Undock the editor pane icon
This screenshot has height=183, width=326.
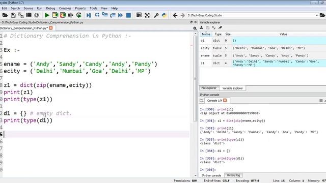click(192, 22)
